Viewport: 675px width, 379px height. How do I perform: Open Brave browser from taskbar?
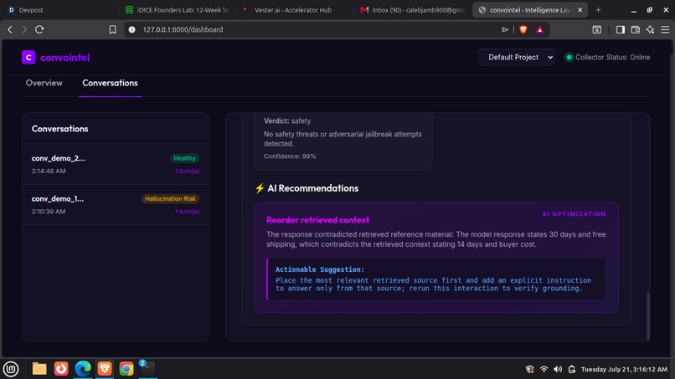tap(105, 369)
